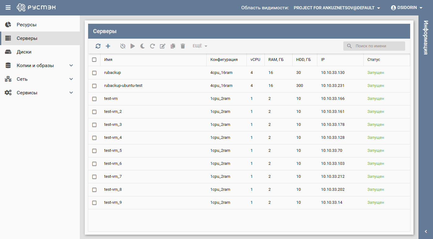Screen dimensions: 433x239
Task: Sort by vCPU column header
Action: point(255,60)
